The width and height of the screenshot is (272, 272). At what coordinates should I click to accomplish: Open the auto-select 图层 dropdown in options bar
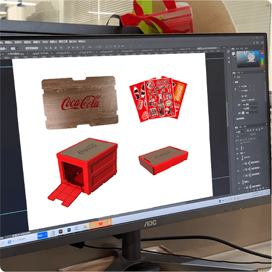[x=14, y=49]
